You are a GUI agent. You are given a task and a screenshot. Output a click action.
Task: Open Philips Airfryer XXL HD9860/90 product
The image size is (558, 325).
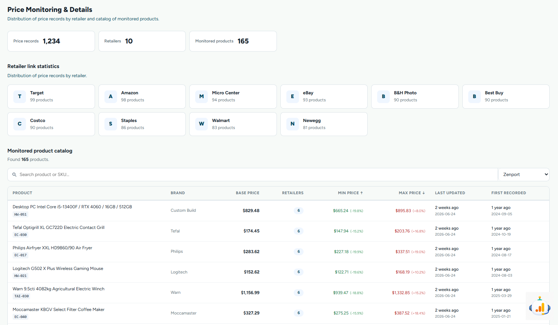click(x=52, y=248)
